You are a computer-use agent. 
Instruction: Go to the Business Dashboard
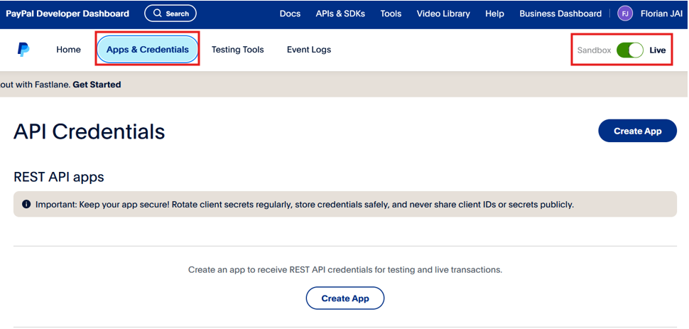(x=560, y=14)
